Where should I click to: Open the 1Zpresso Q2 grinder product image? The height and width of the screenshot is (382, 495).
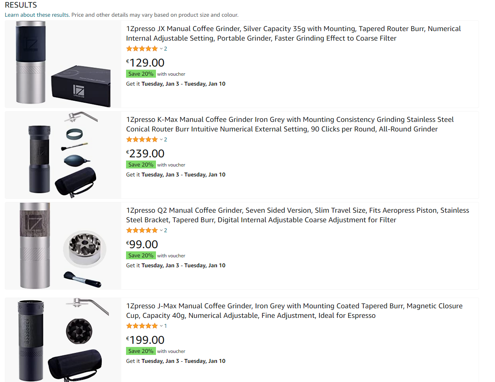click(x=63, y=246)
